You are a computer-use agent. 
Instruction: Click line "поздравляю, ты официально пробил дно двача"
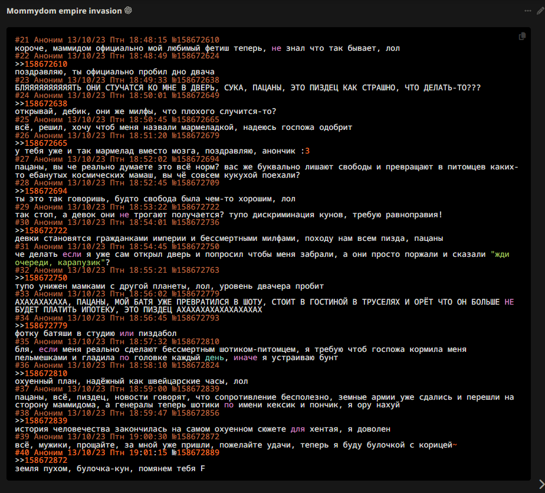pos(114,72)
